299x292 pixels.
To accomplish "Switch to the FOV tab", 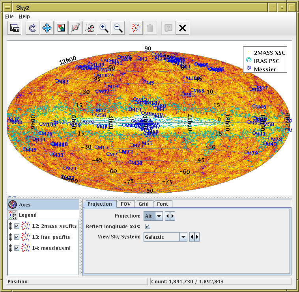I will (125, 204).
